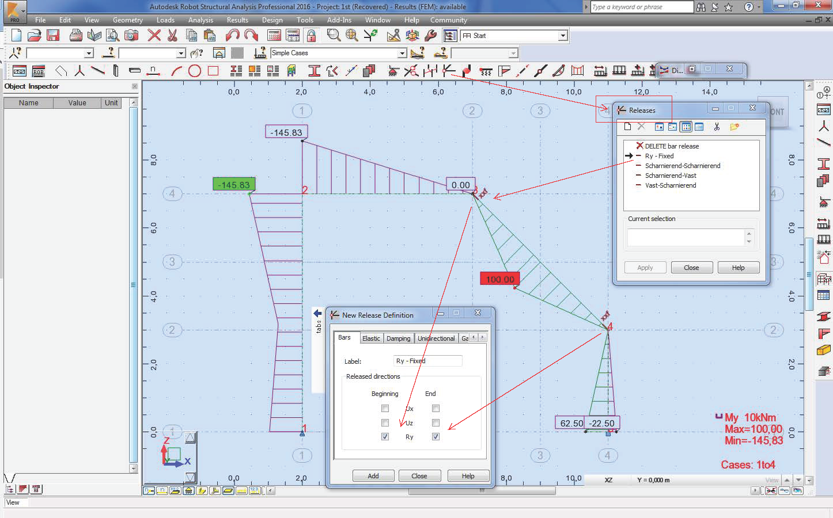
Task: Select the Scharnierend-Vast release type
Action: tap(671, 176)
